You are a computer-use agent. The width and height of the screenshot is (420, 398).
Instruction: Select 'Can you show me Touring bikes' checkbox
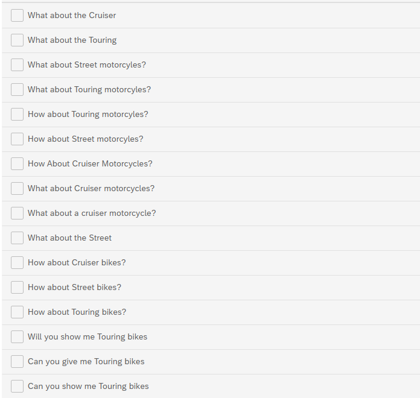17,386
